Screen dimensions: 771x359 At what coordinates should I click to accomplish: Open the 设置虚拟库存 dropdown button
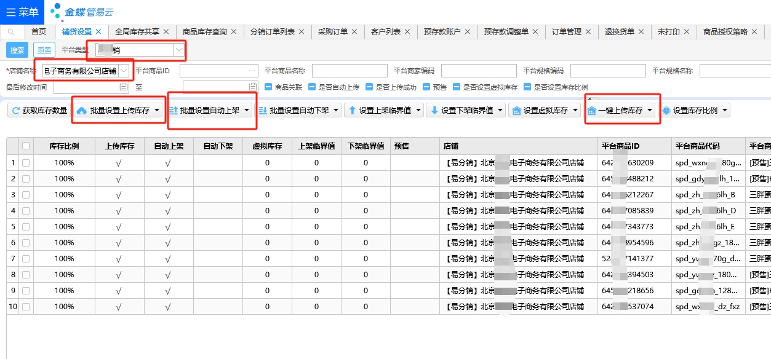coord(544,111)
